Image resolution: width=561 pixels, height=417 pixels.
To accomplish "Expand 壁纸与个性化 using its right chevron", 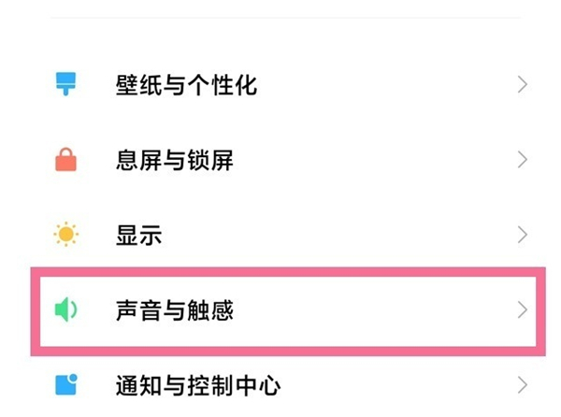I will [x=523, y=86].
